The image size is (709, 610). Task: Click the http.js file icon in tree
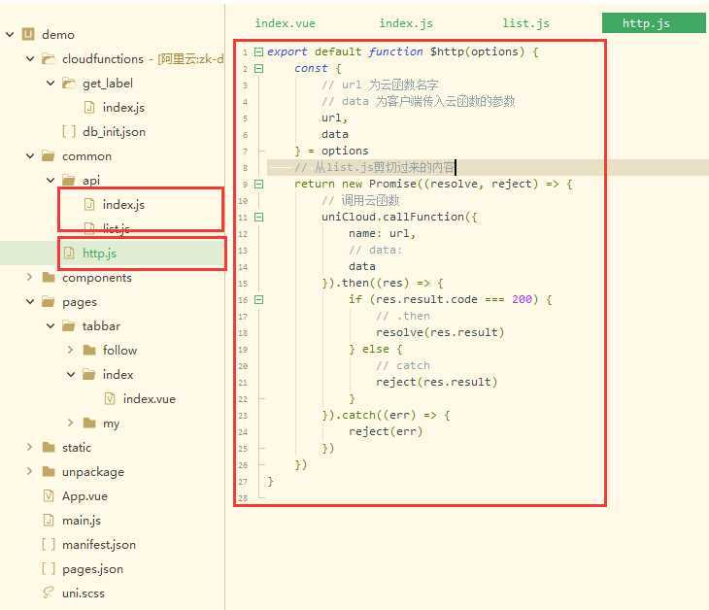point(69,253)
